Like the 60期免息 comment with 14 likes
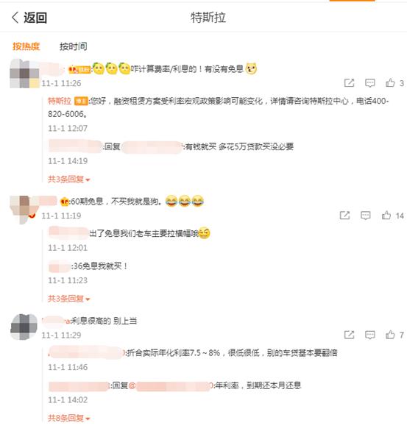The width and height of the screenshot is (407, 434). pos(386,216)
